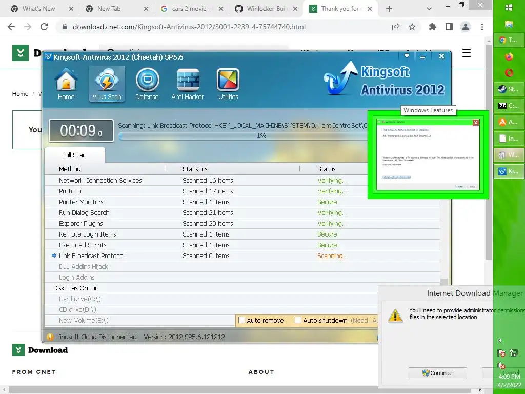This screenshot has height=394, width=525.
Task: Open CNET hamburger menu
Action: point(467,53)
